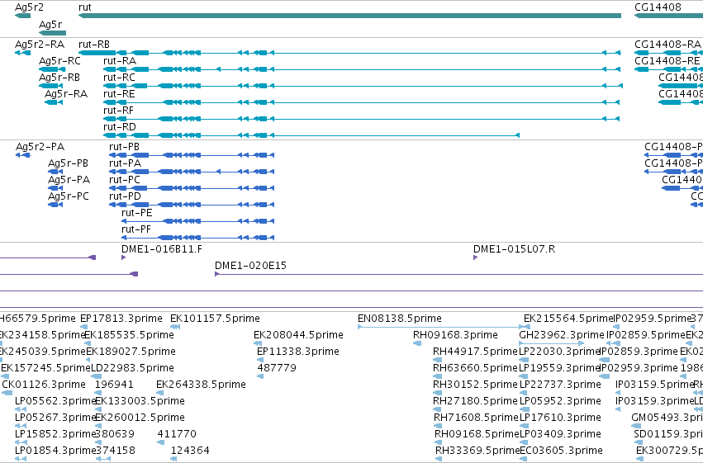Image resolution: width=703 pixels, height=463 pixels.
Task: Click the RH63660.5prime EST label
Action: click(x=475, y=369)
